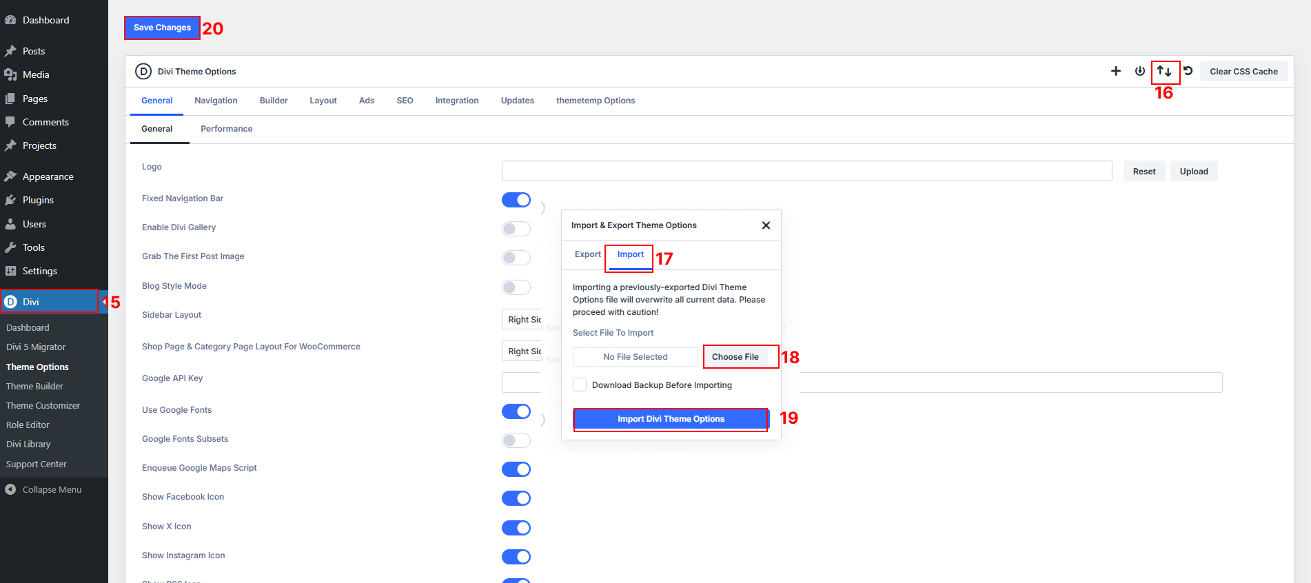
Task: Open Appearance in the sidebar
Action: [48, 176]
